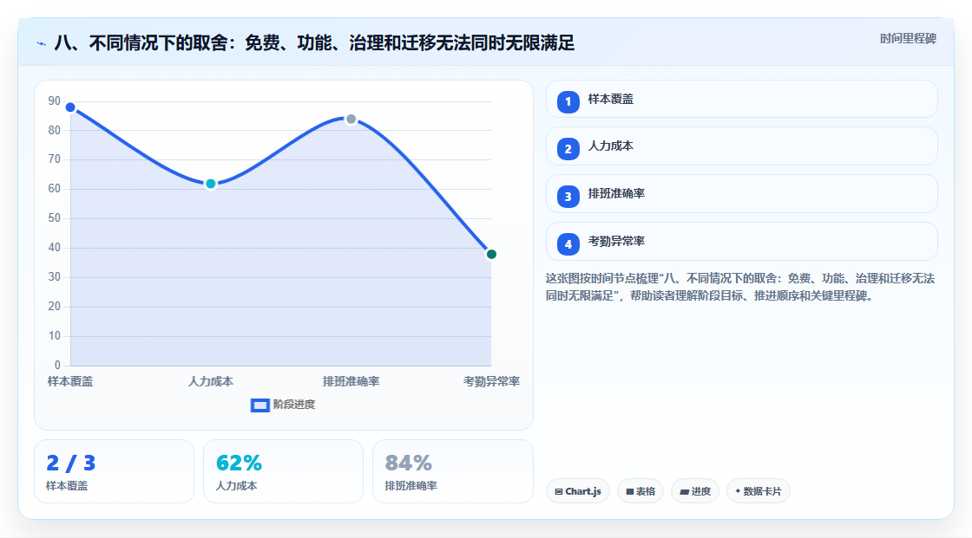Click the 表格 tag

pos(640,491)
